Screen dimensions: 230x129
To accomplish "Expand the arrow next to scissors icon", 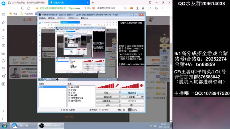I will click(x=146, y=8).
